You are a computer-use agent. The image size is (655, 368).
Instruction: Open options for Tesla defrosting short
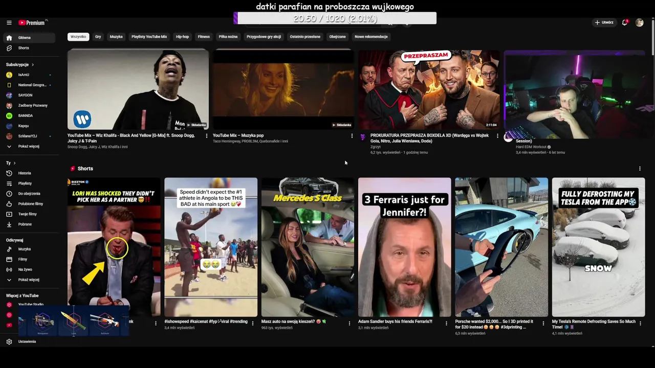pos(640,324)
